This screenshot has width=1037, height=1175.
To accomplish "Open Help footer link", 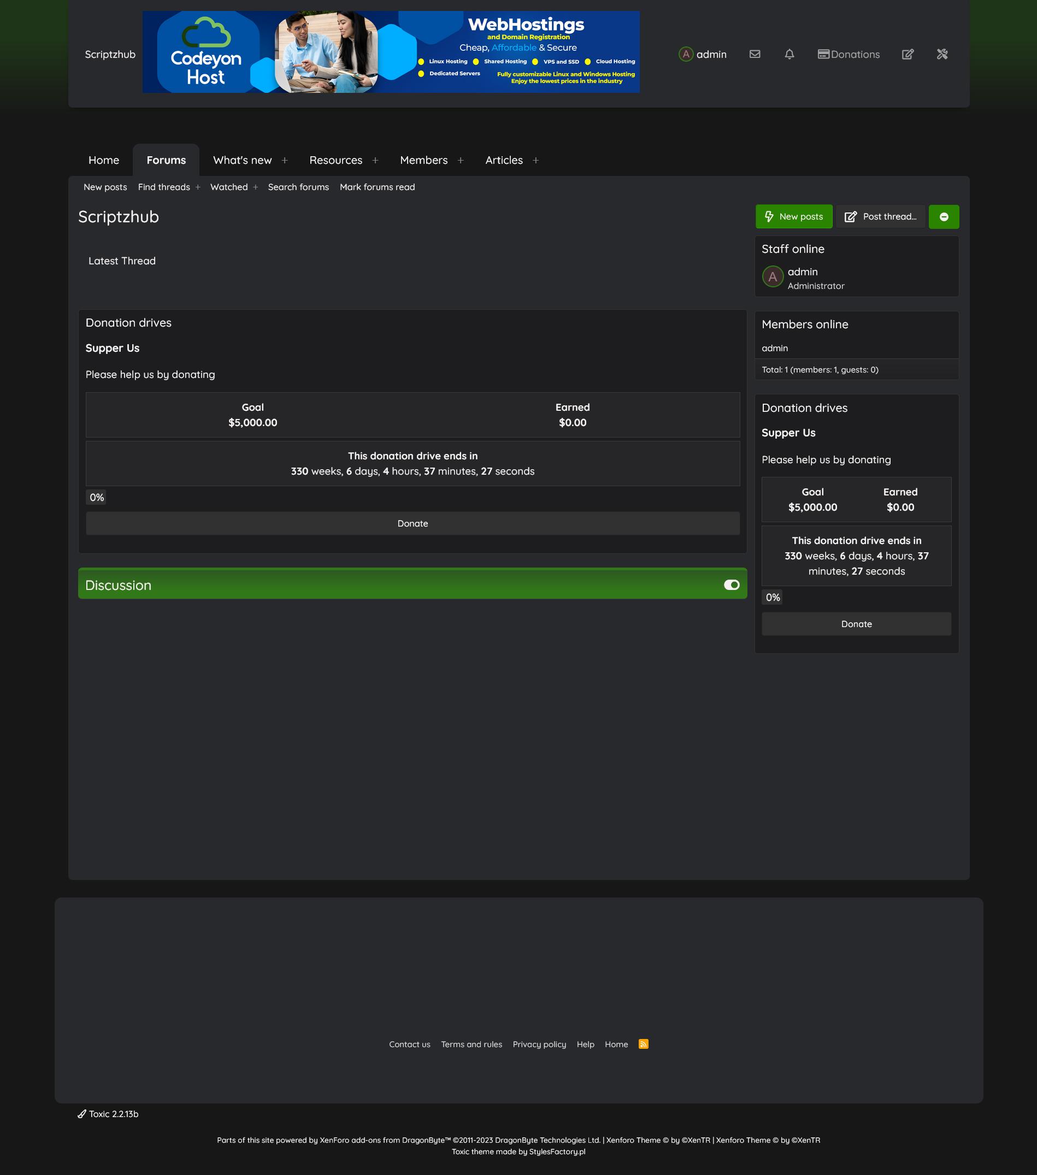I will pyautogui.click(x=585, y=1044).
